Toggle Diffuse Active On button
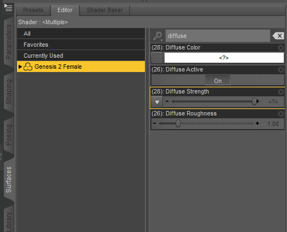The image size is (287, 232). tap(218, 80)
